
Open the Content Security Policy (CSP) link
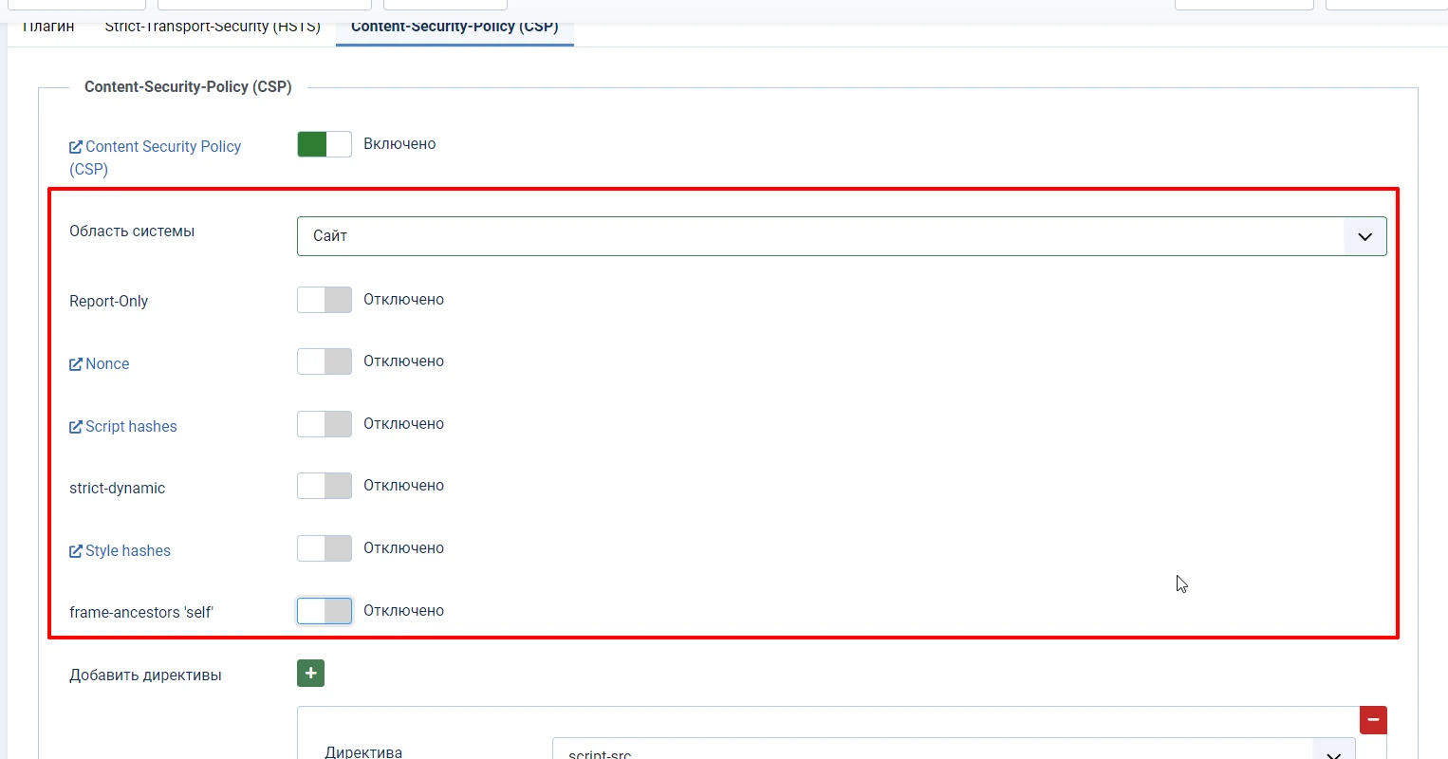[155, 157]
